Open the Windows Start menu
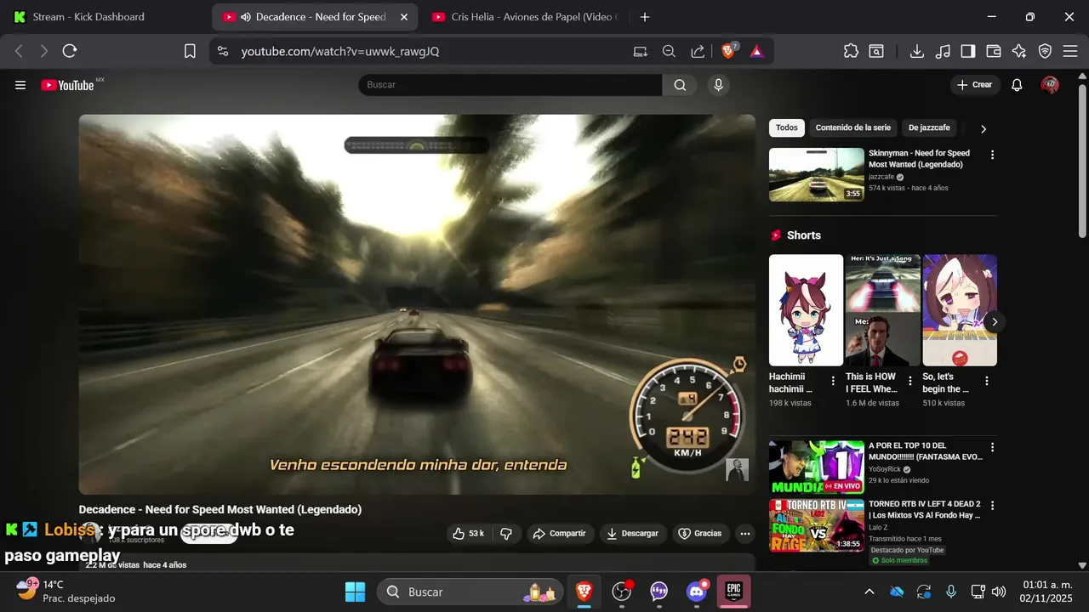 click(355, 592)
